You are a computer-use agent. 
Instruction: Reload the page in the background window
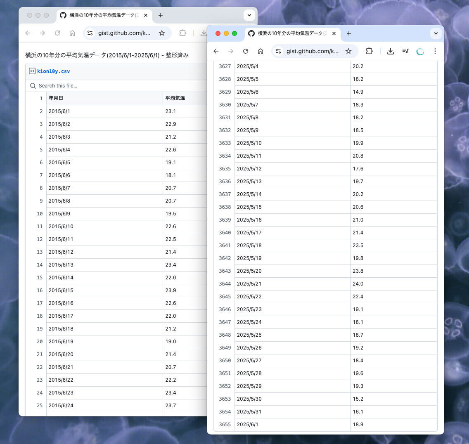click(x=57, y=33)
